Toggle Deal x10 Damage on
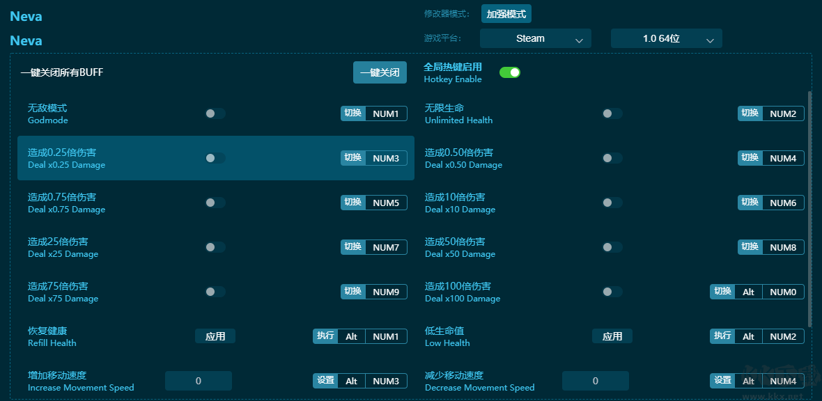Viewport: 822px width, 401px height. [x=612, y=203]
